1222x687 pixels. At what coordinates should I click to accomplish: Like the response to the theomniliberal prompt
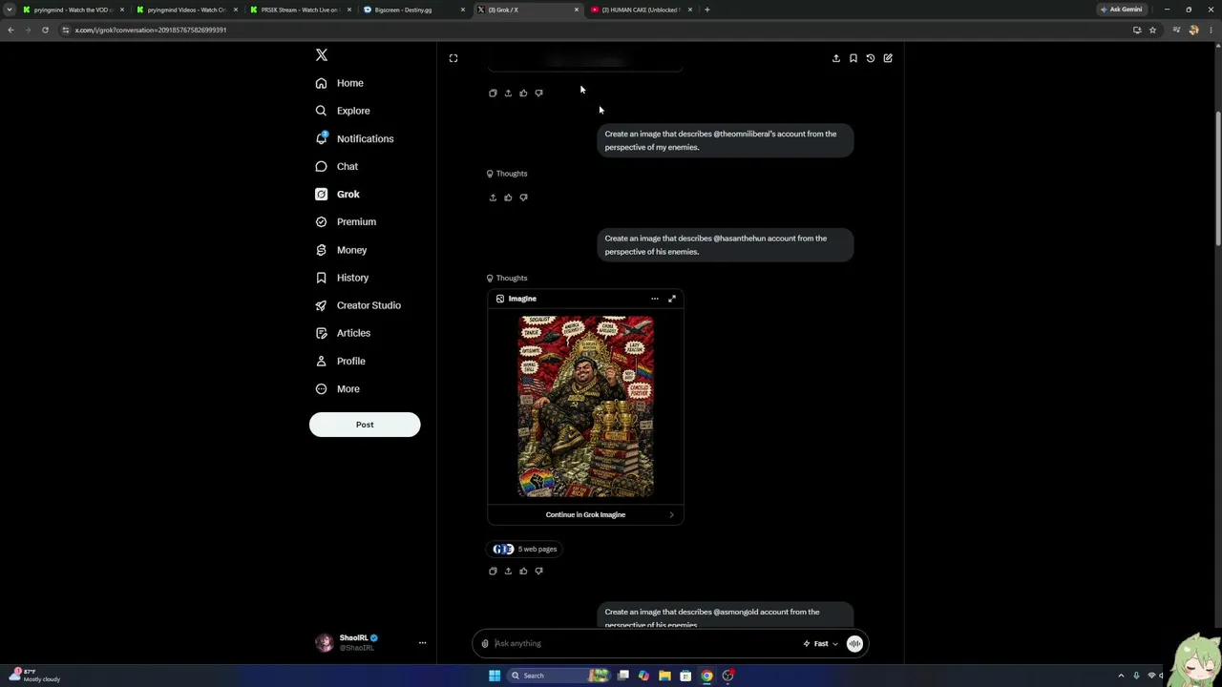tap(508, 198)
